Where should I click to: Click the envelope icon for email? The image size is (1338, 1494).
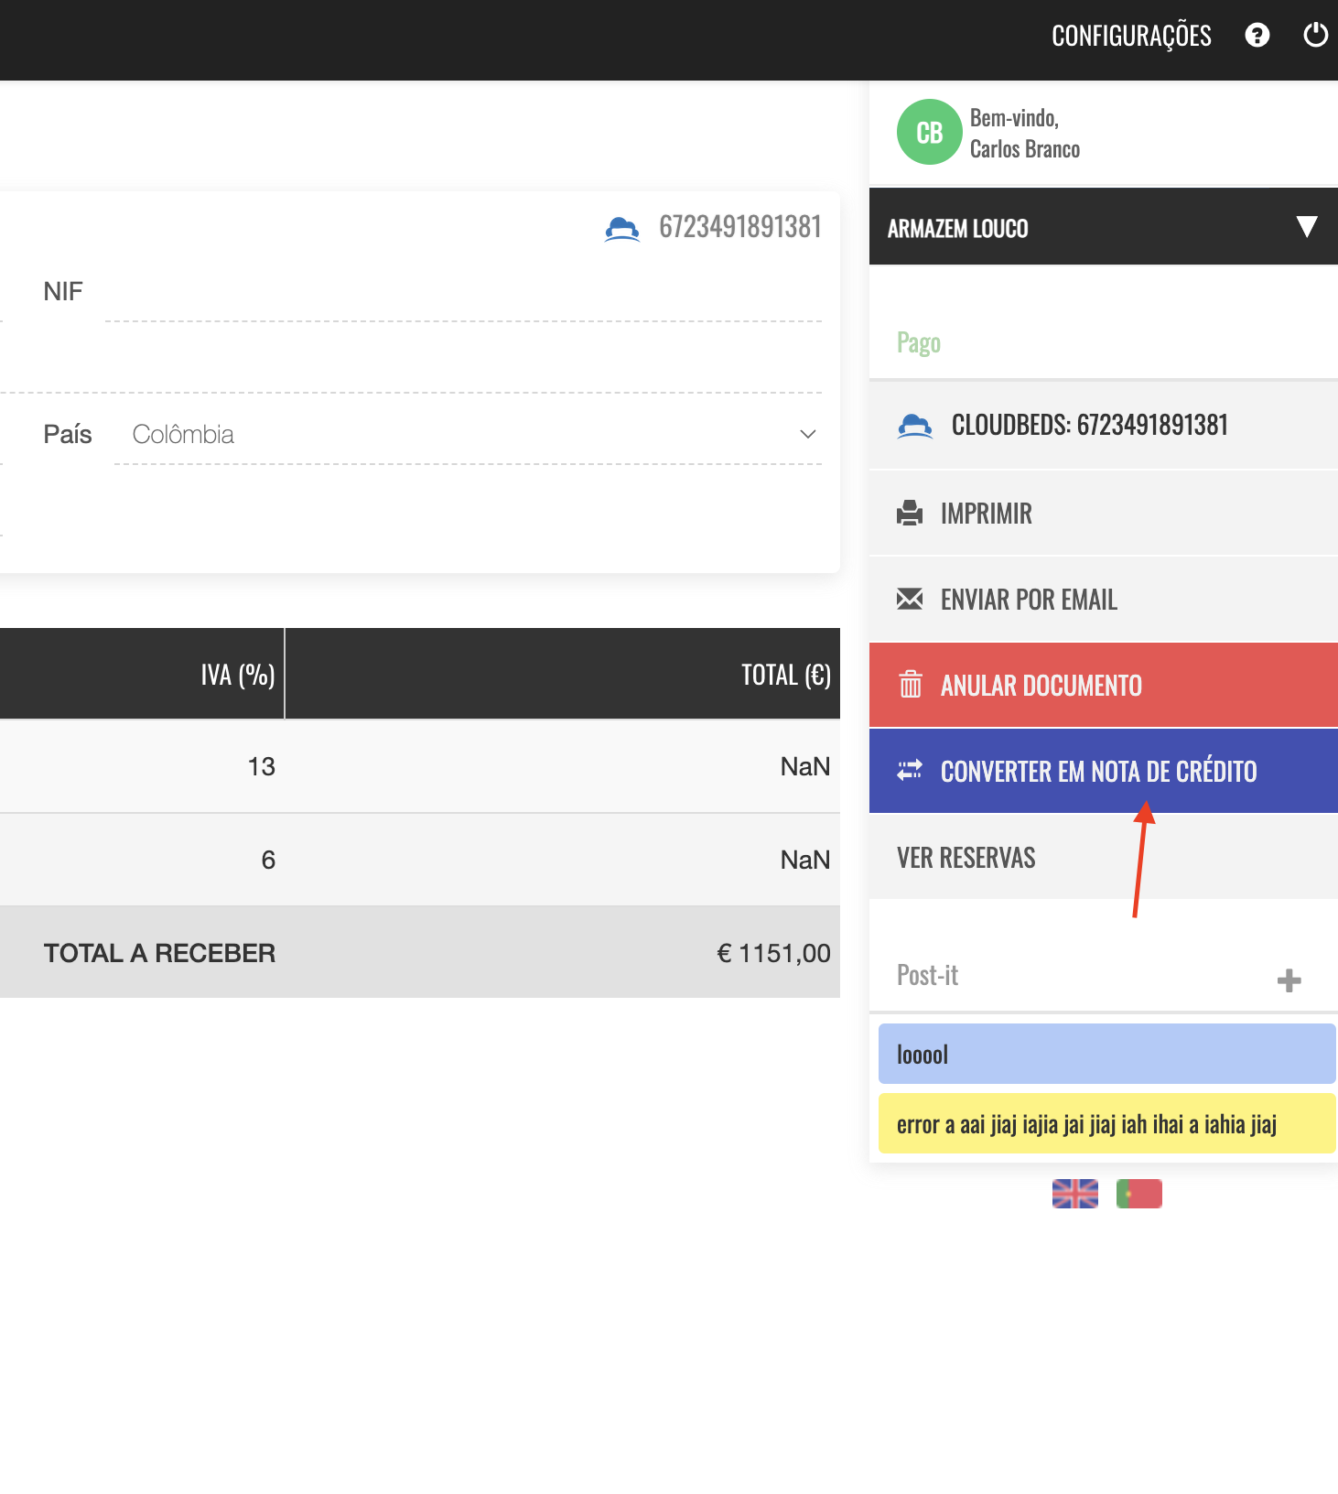tap(910, 600)
